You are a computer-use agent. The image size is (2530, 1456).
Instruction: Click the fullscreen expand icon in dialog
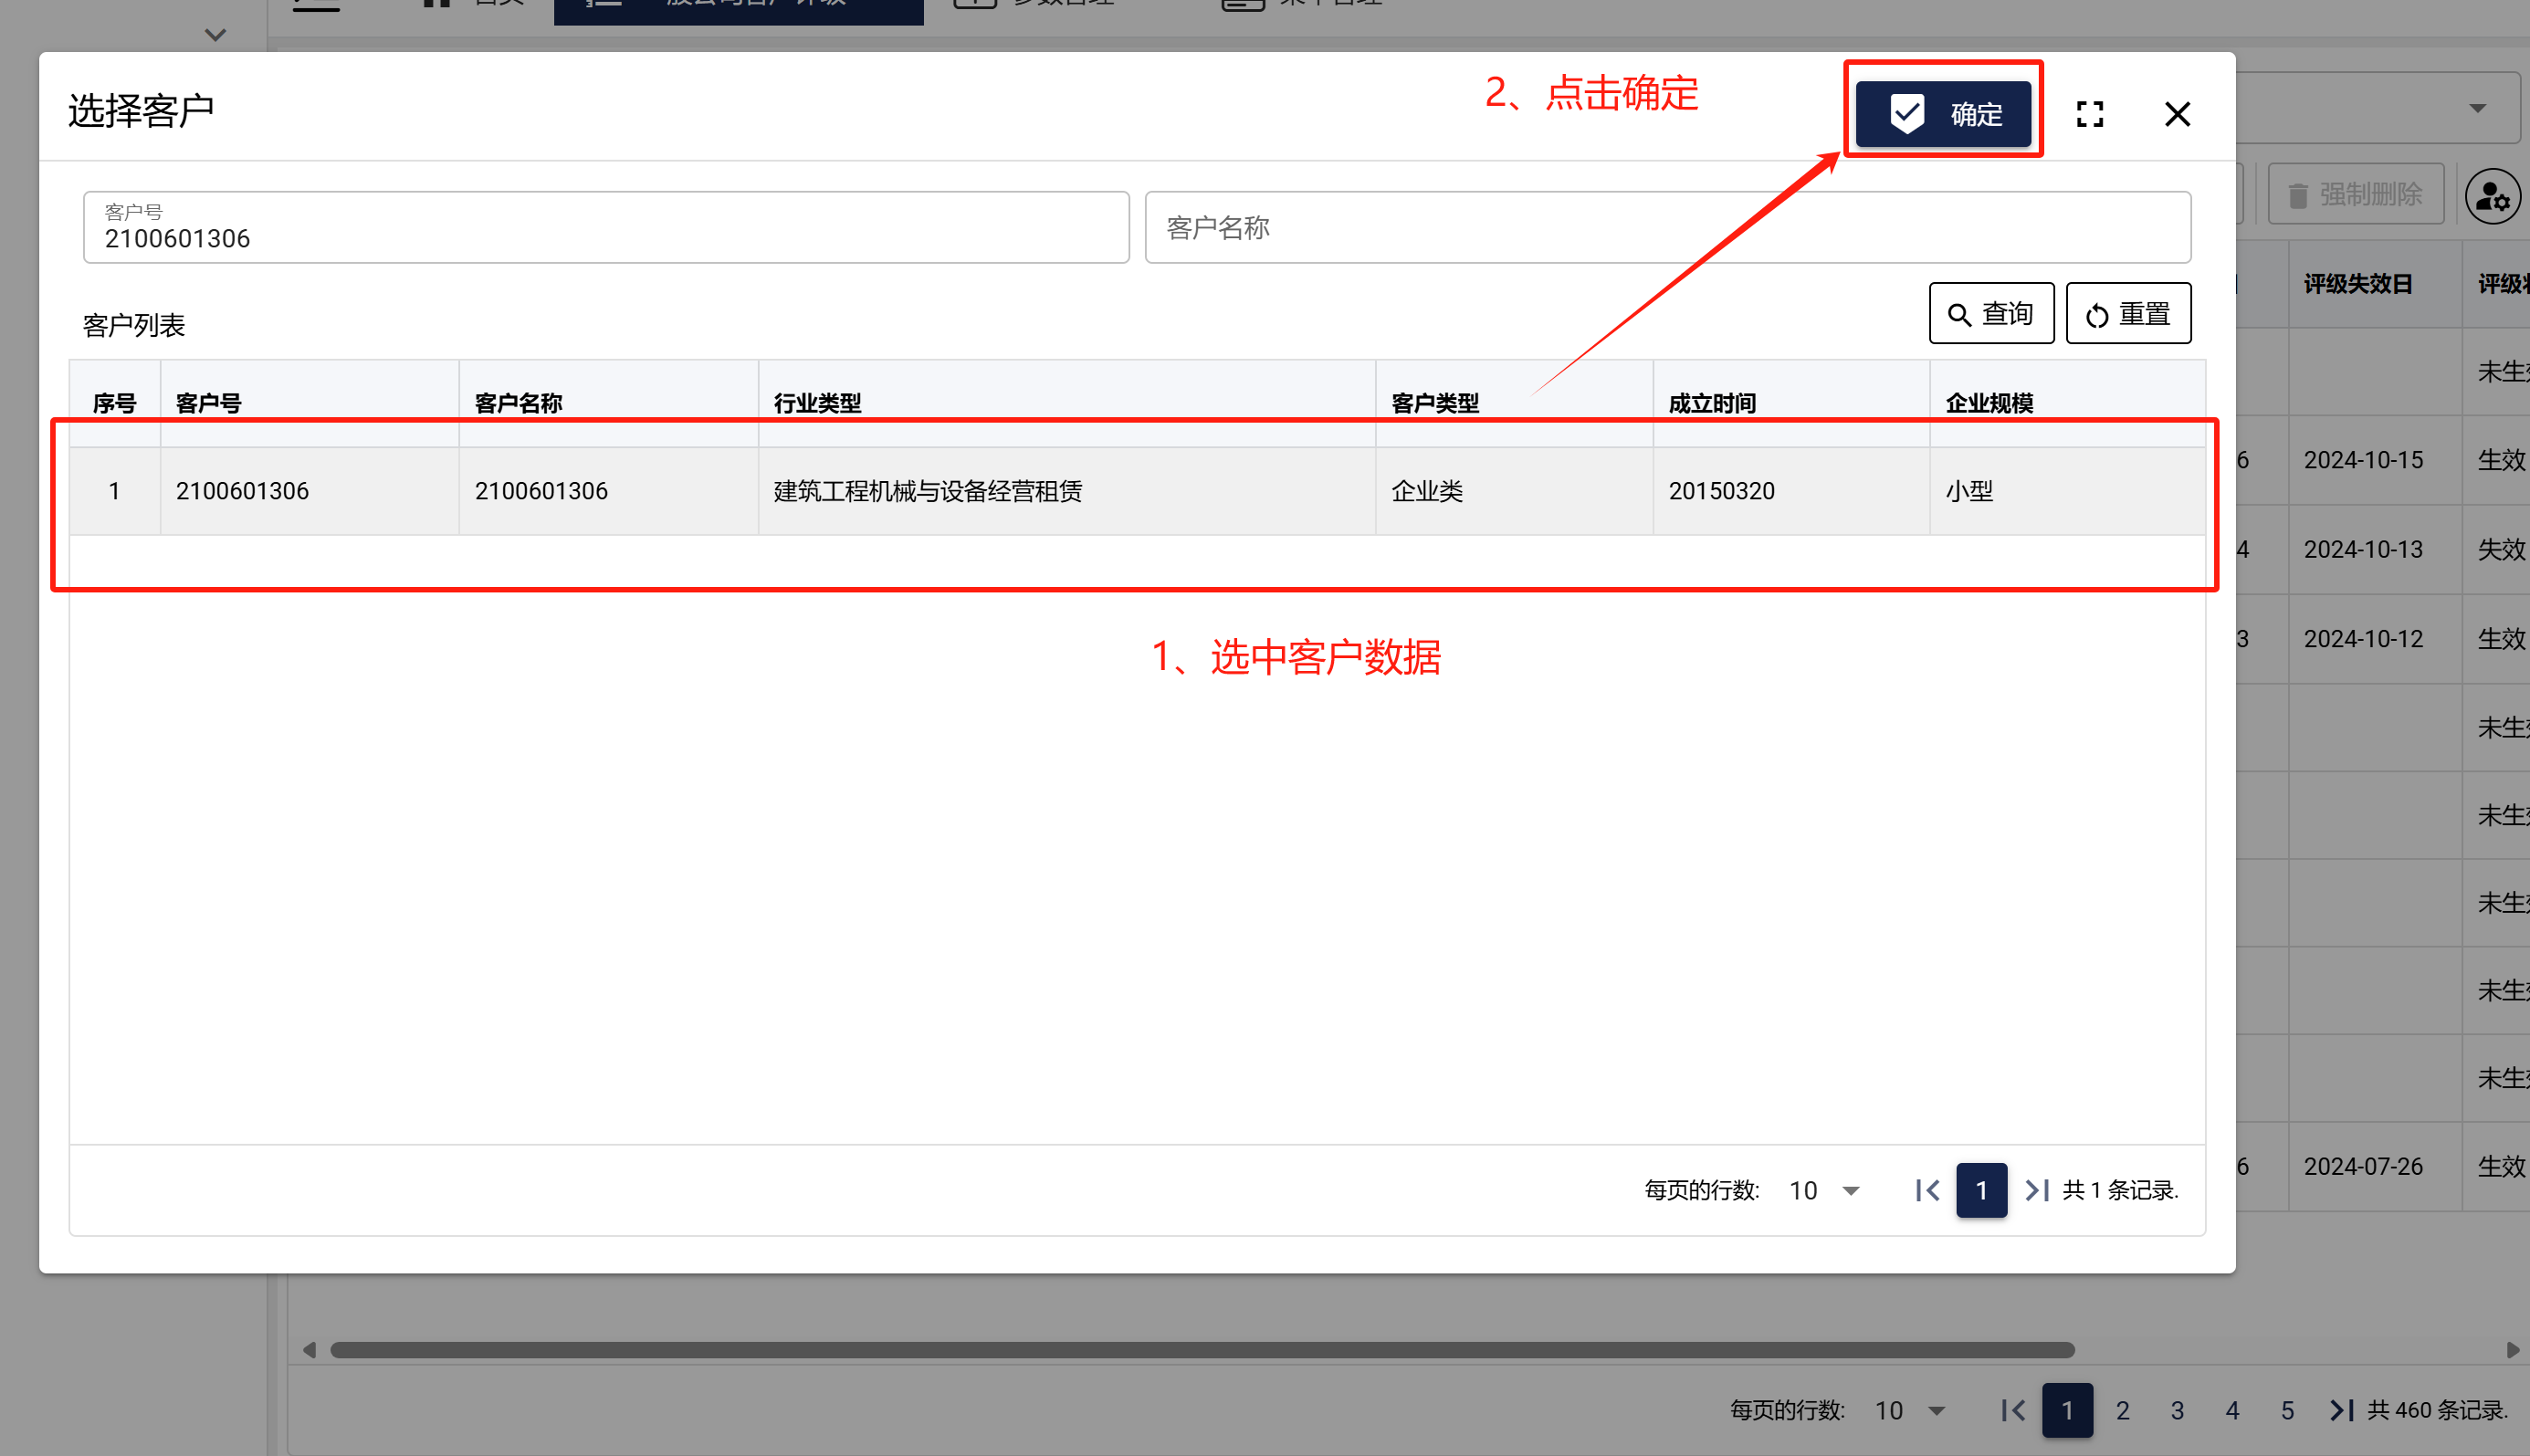tap(2089, 114)
